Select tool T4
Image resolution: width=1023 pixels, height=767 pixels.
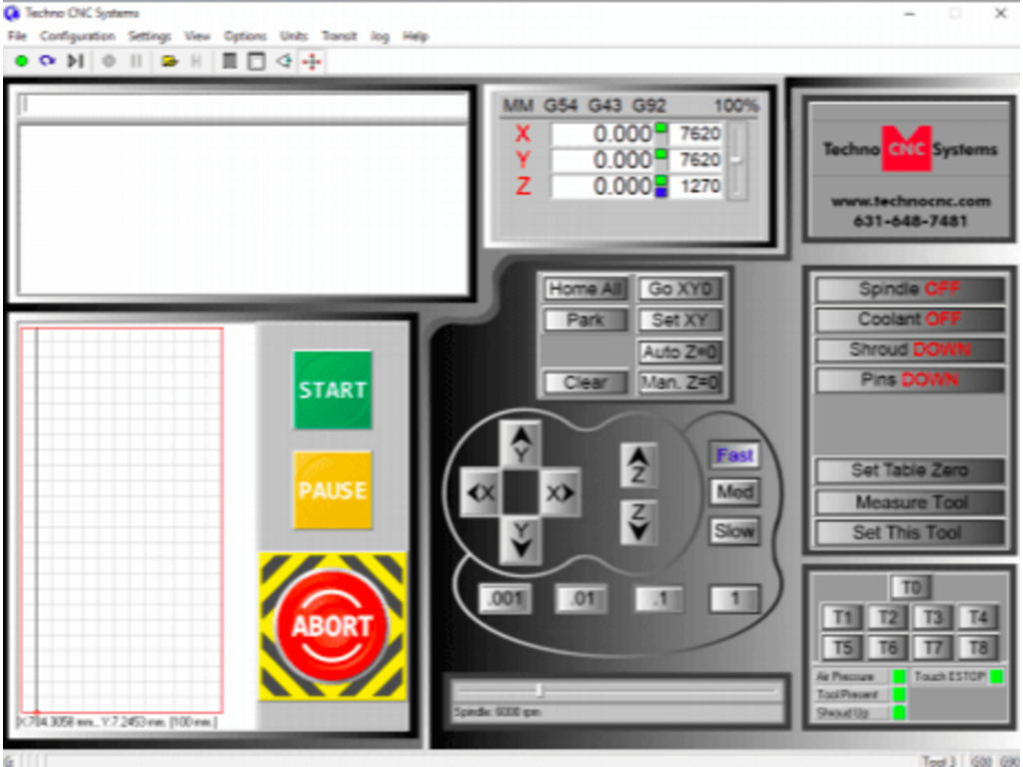(977, 617)
